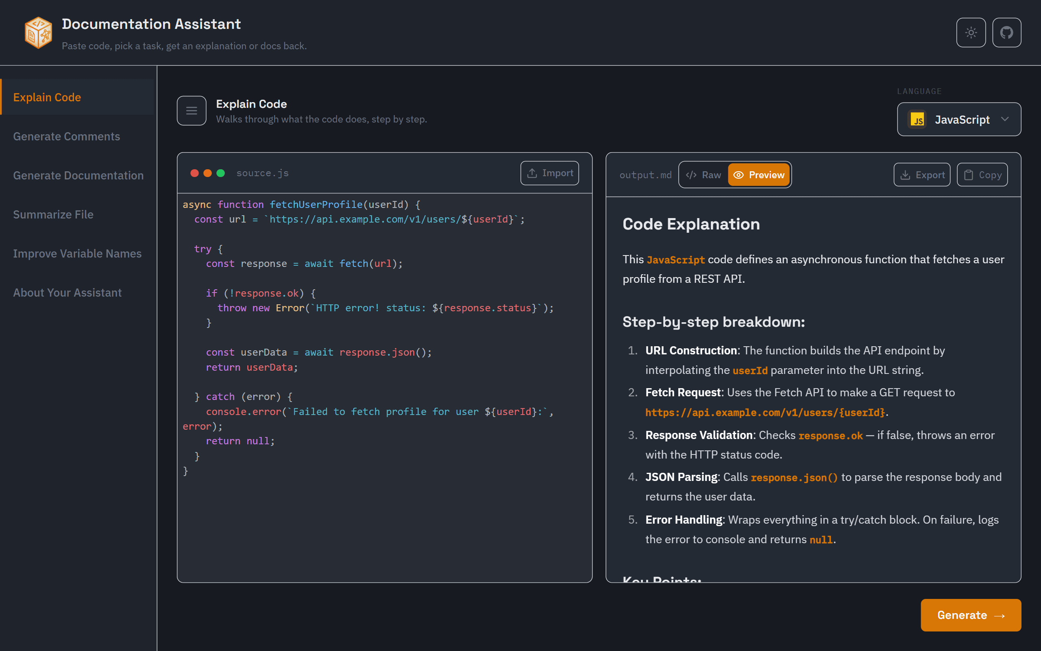The image size is (1041, 651).
Task: Click the JS language badge icon
Action: (917, 119)
